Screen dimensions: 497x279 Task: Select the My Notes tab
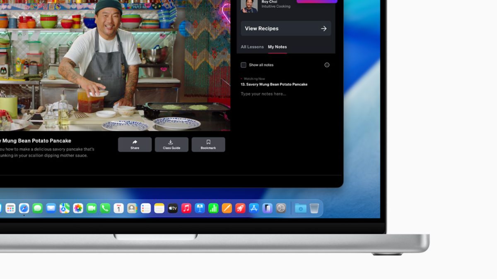(277, 47)
